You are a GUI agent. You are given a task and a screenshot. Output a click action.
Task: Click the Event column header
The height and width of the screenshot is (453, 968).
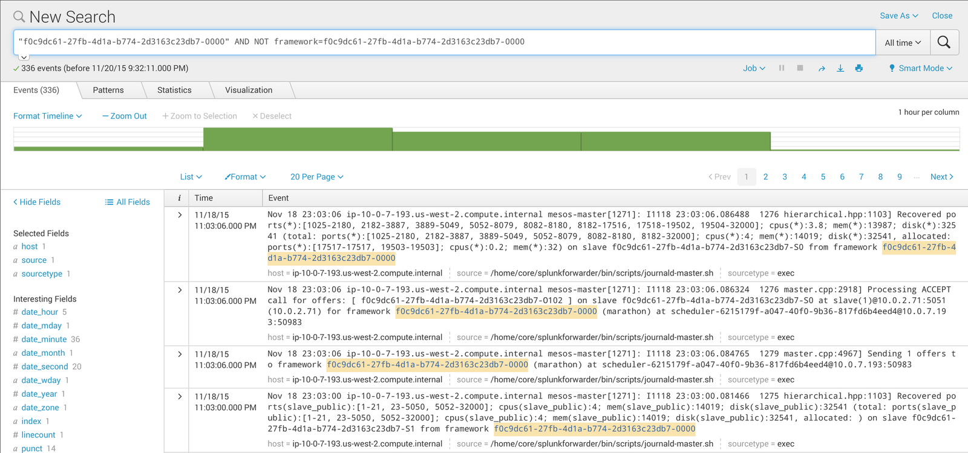278,198
